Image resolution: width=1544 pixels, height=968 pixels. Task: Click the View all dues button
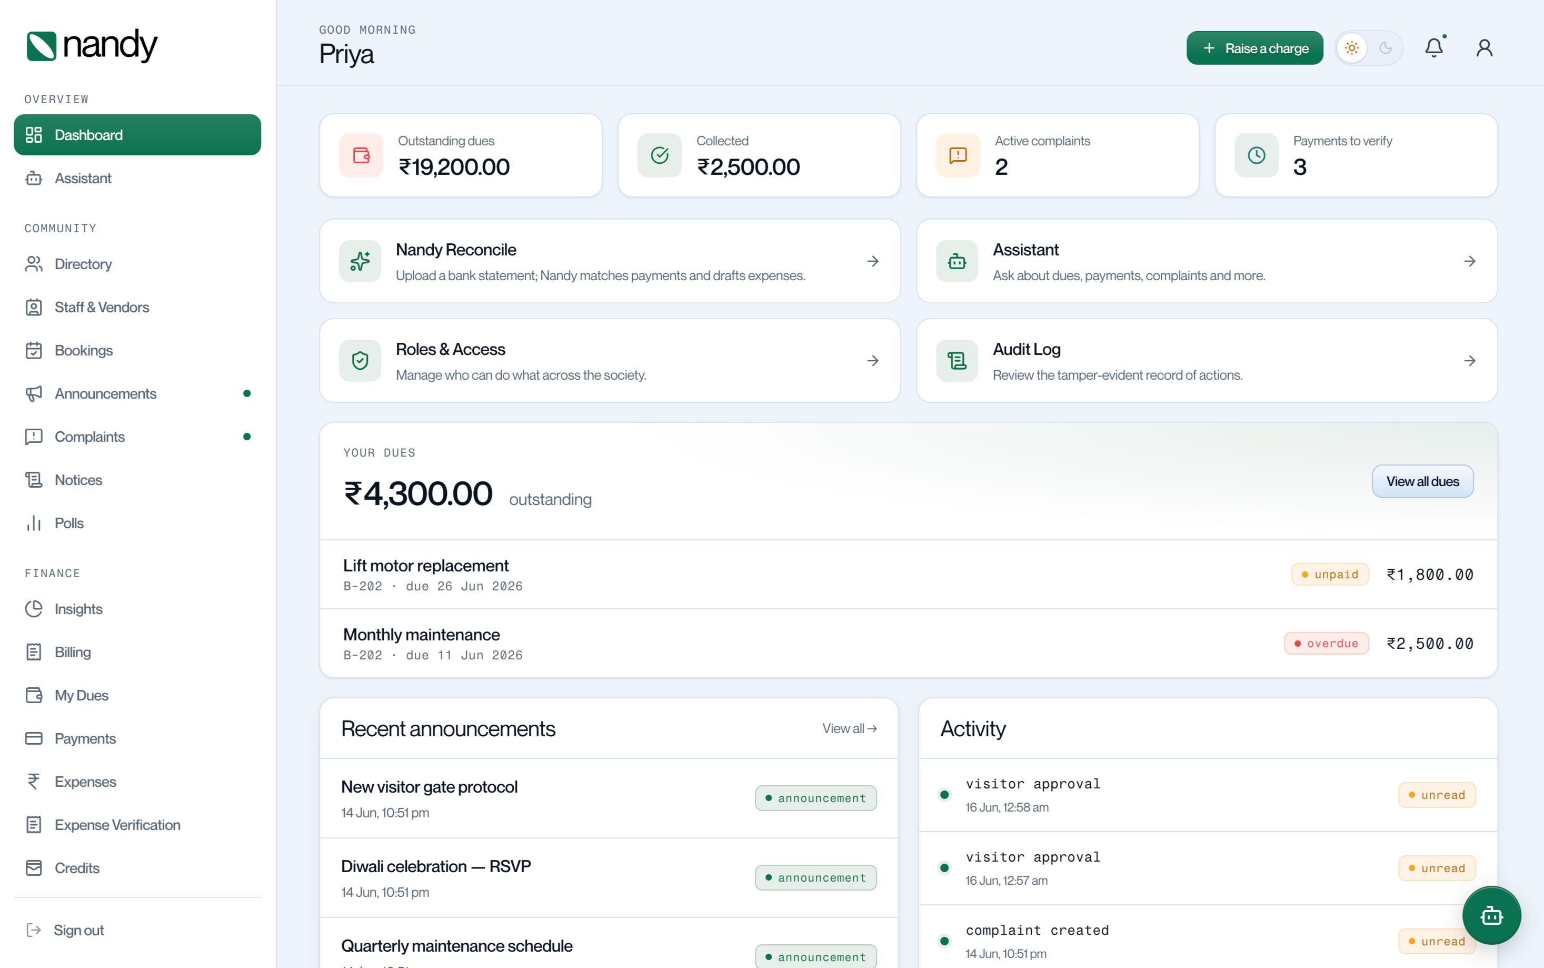coord(1422,481)
